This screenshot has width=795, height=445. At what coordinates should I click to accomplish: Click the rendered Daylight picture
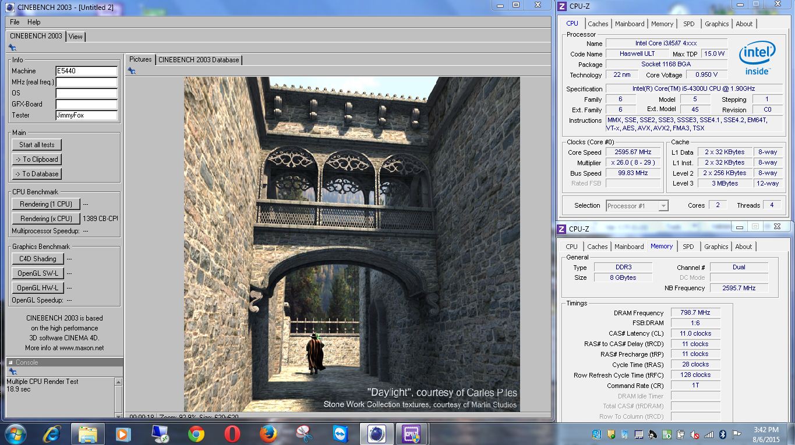click(x=352, y=244)
